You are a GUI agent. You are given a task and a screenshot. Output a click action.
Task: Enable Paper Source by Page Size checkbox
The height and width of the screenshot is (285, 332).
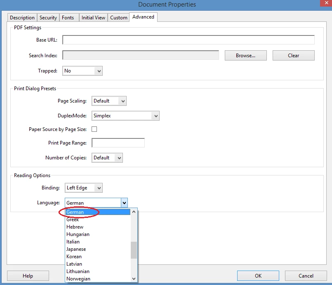[x=94, y=129]
